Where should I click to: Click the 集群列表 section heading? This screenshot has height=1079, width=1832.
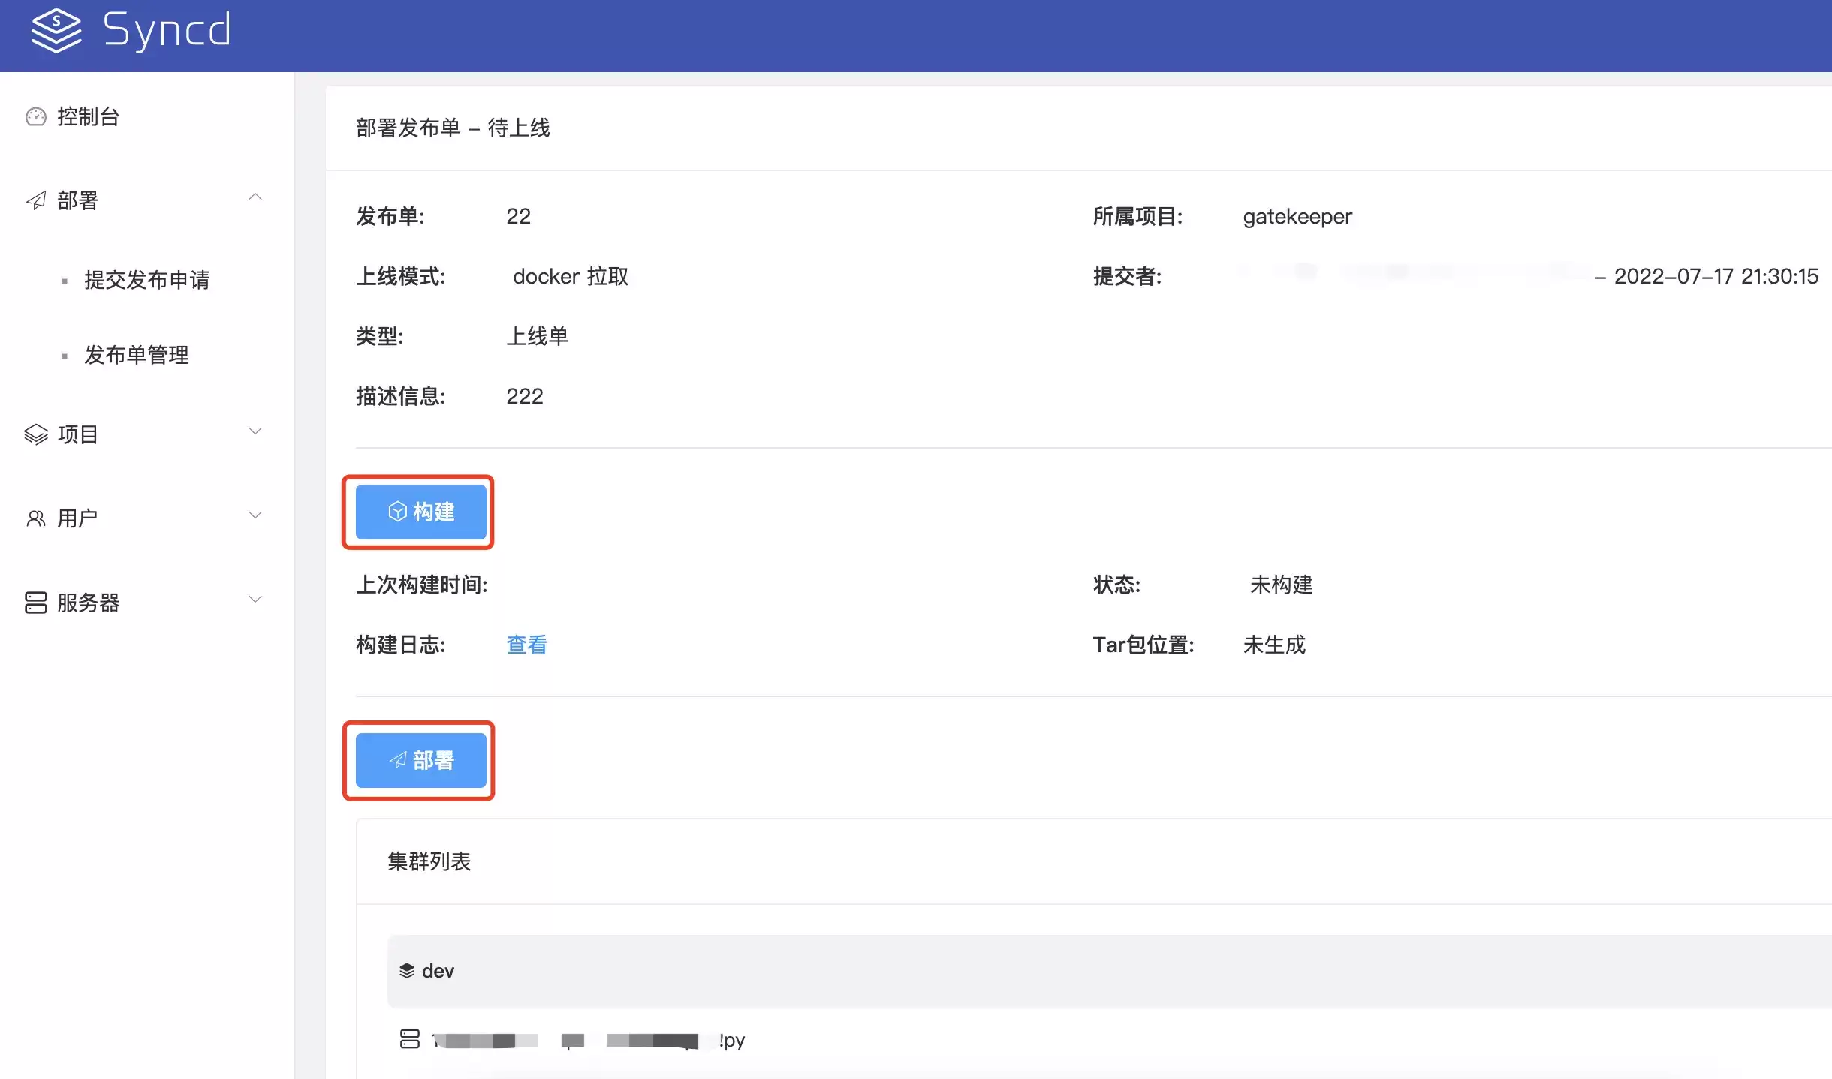[x=429, y=861]
